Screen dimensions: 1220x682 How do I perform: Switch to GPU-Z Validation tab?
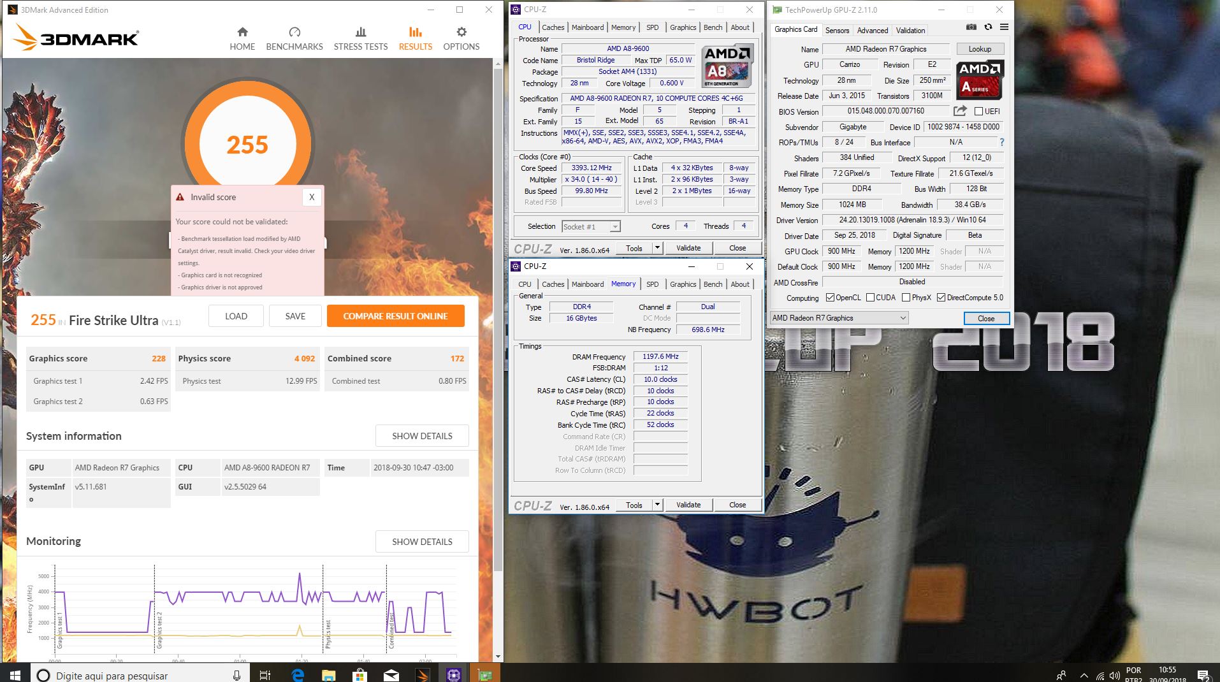click(x=910, y=31)
